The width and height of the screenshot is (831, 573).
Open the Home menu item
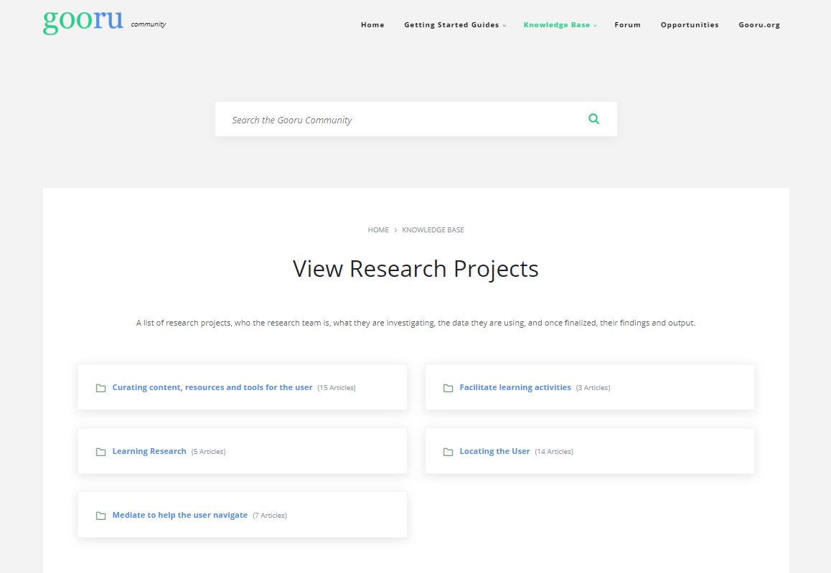point(372,25)
